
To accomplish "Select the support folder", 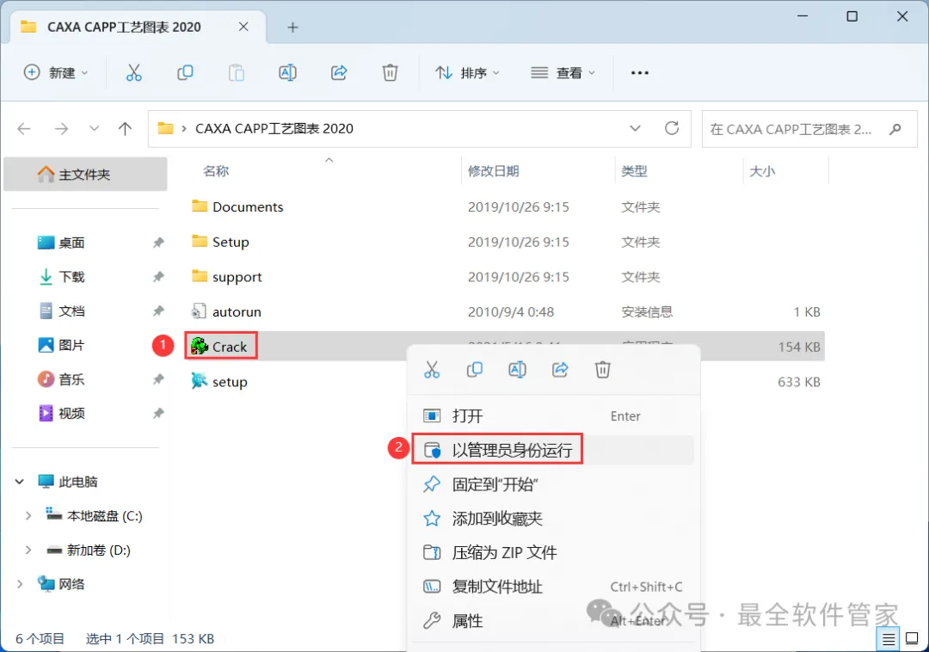I will pyautogui.click(x=237, y=277).
